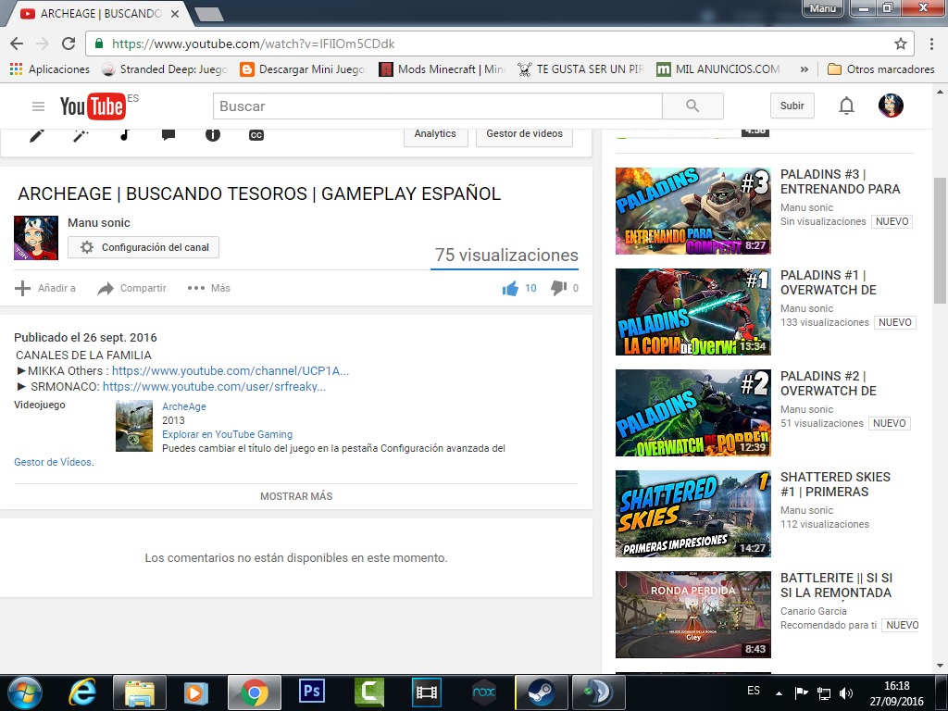Click the Subir upload button
948x711 pixels.
pos(792,106)
